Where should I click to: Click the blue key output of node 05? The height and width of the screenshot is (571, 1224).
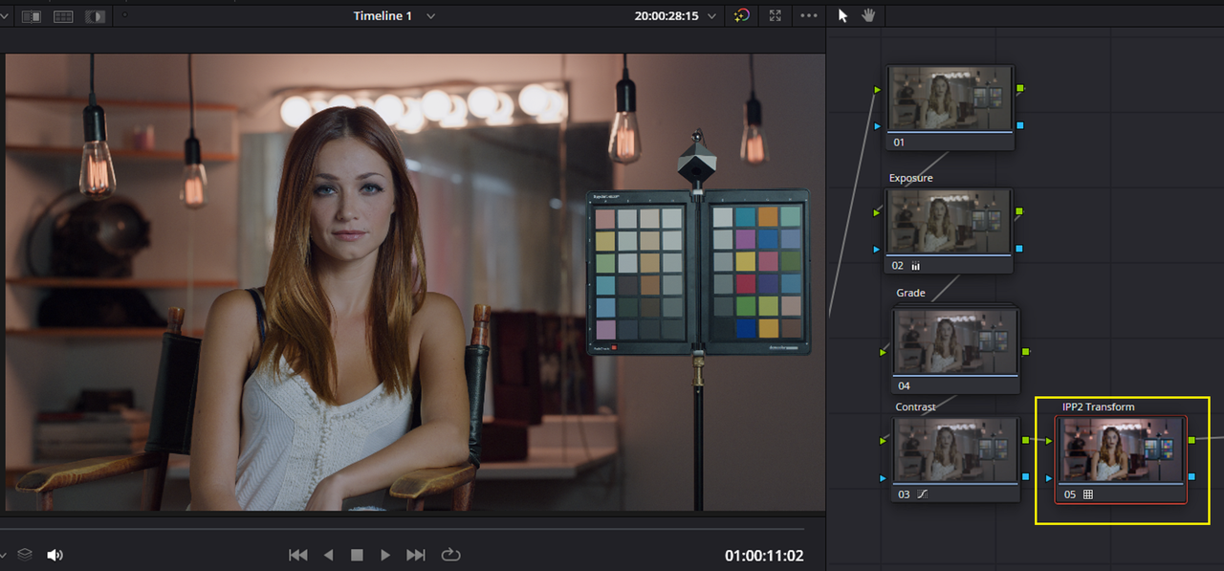coord(1191,476)
